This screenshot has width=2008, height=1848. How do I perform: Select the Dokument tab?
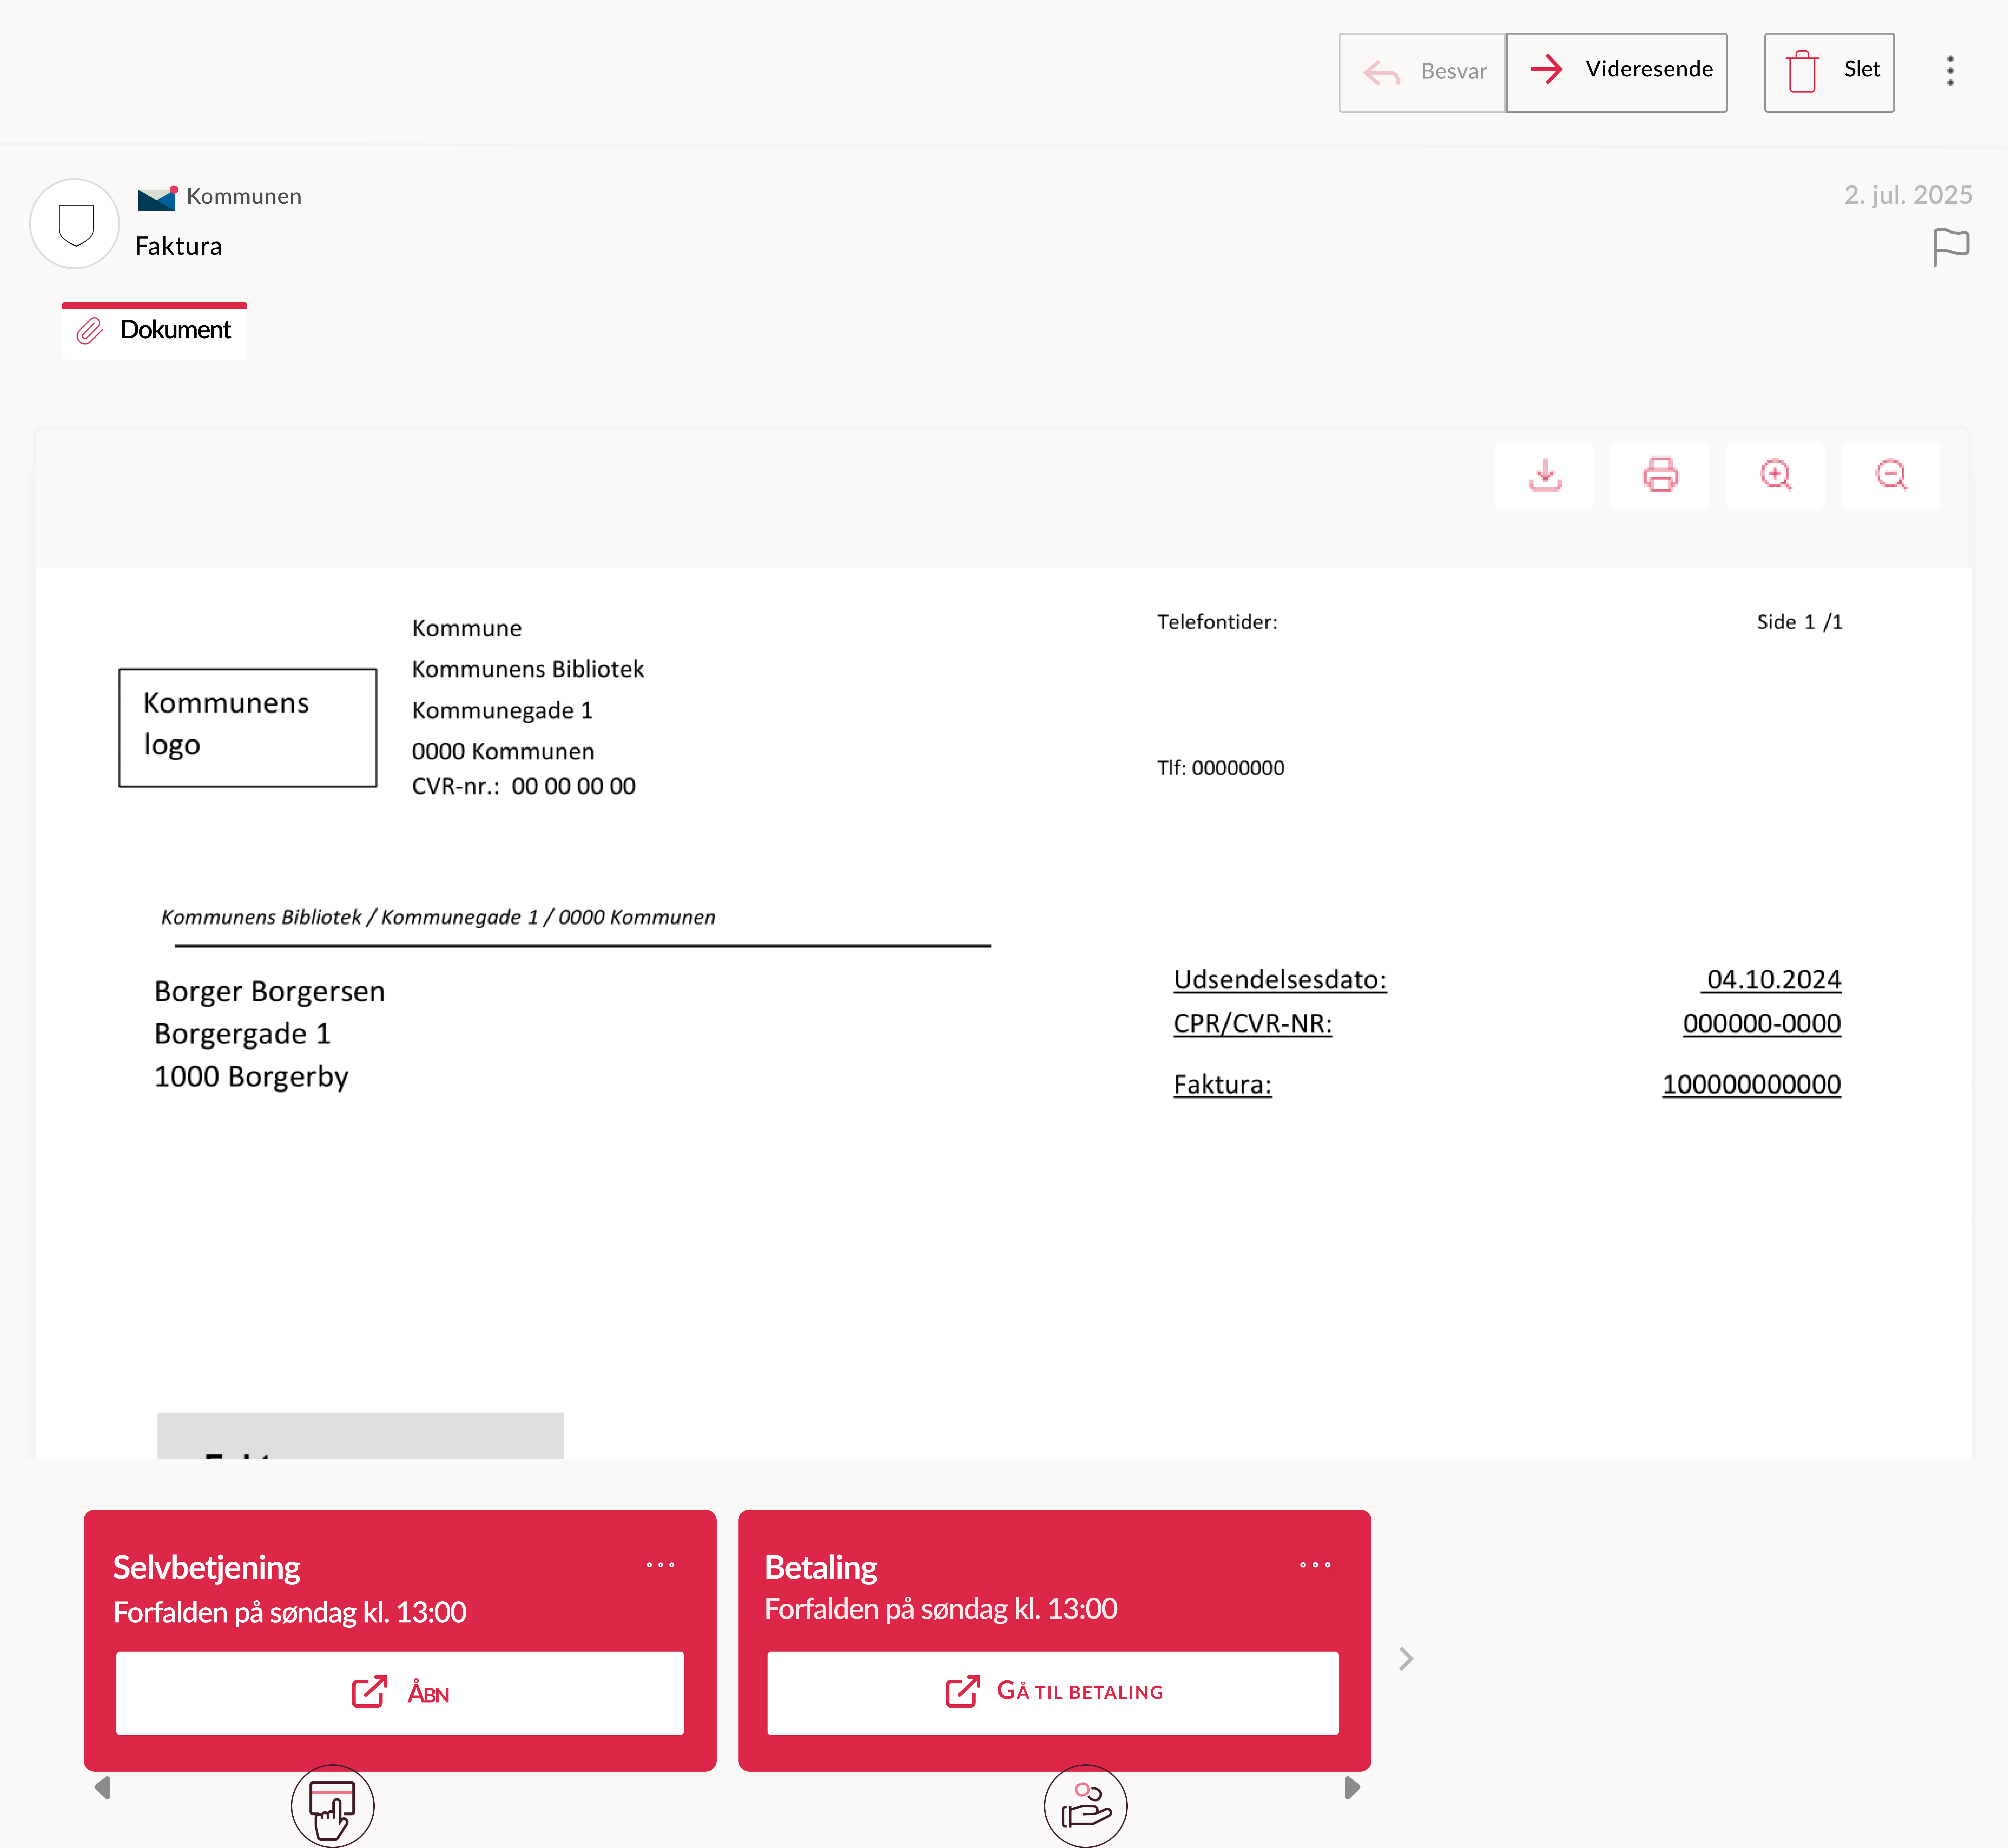[x=155, y=331]
